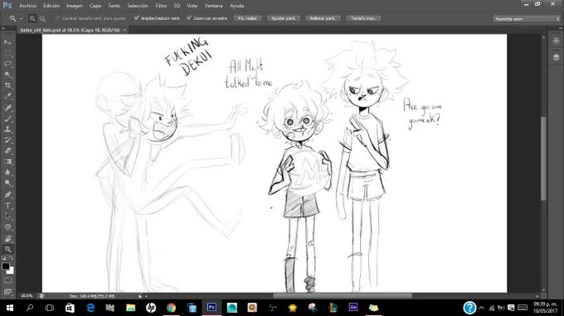
Task: Click the horizontal scrollbar thumb
Action: pos(343,296)
